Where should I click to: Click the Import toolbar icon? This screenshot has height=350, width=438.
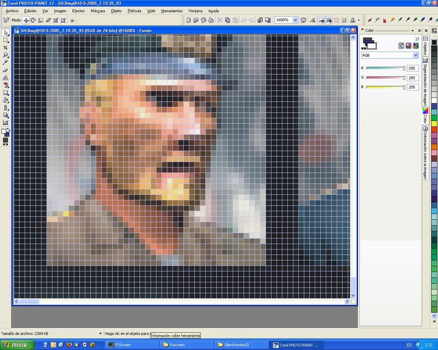pyautogui.click(x=260, y=20)
